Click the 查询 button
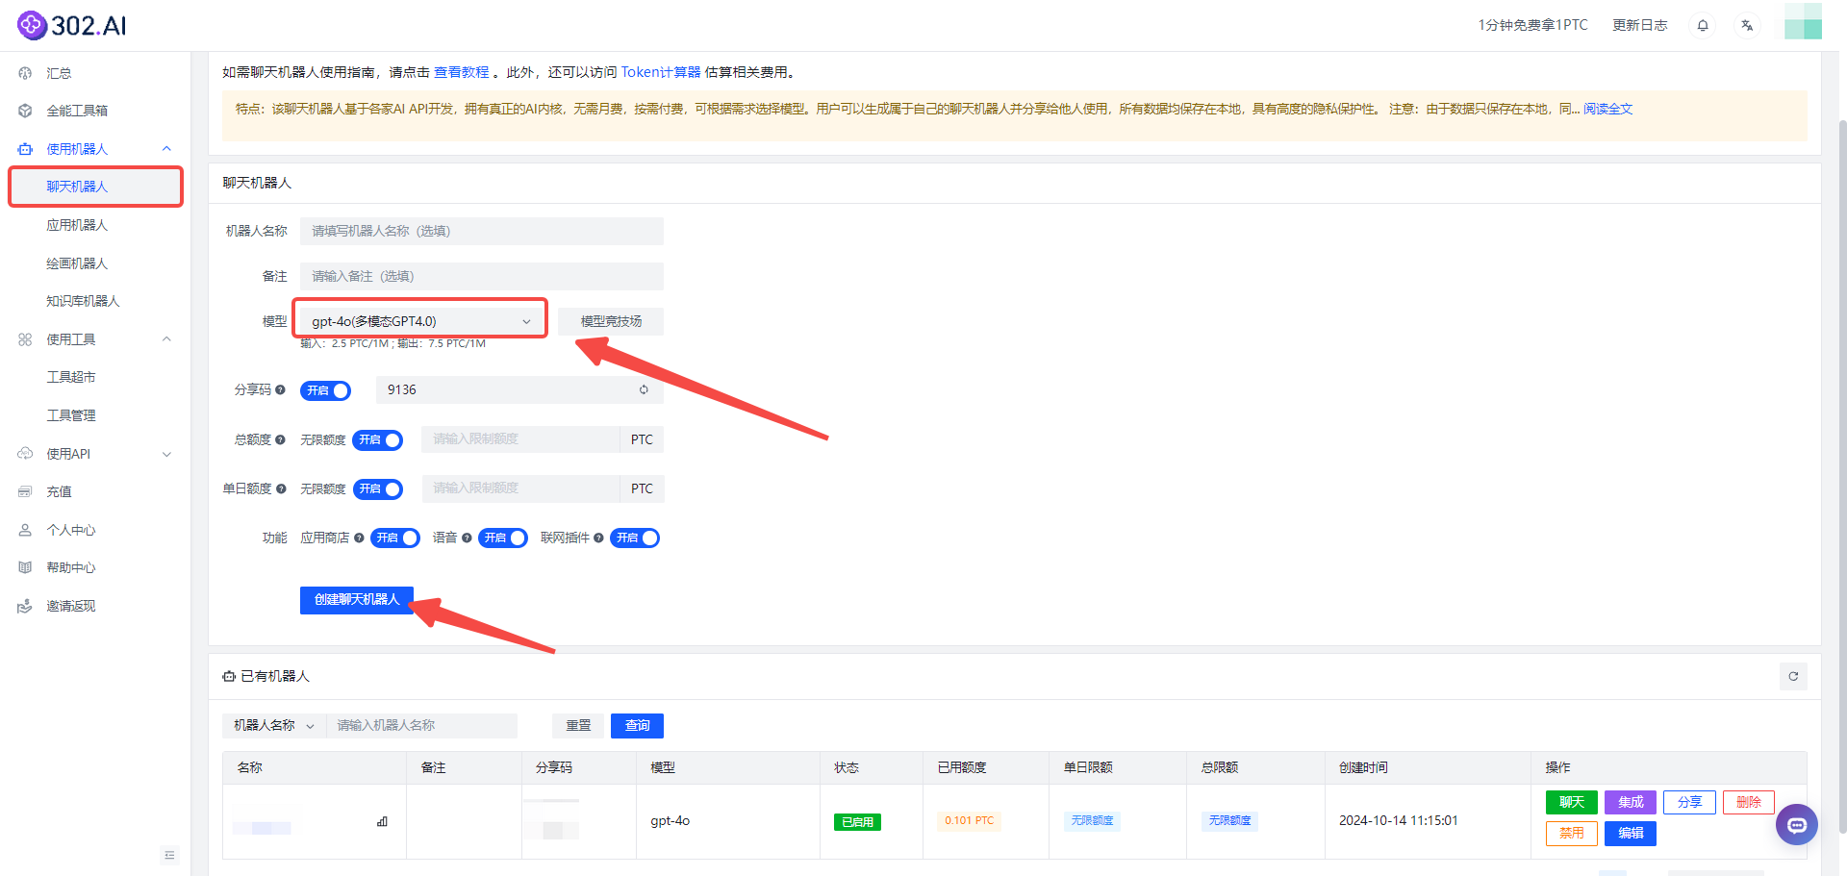This screenshot has height=876, width=1847. (637, 725)
